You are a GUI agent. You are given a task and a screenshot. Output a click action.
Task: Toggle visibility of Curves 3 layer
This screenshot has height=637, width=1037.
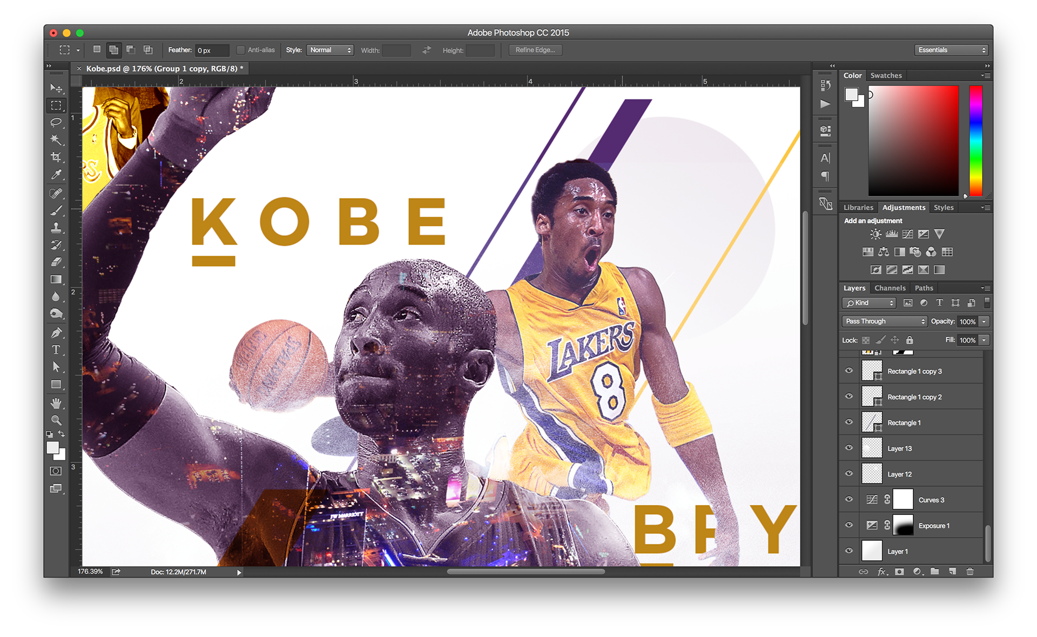(849, 499)
